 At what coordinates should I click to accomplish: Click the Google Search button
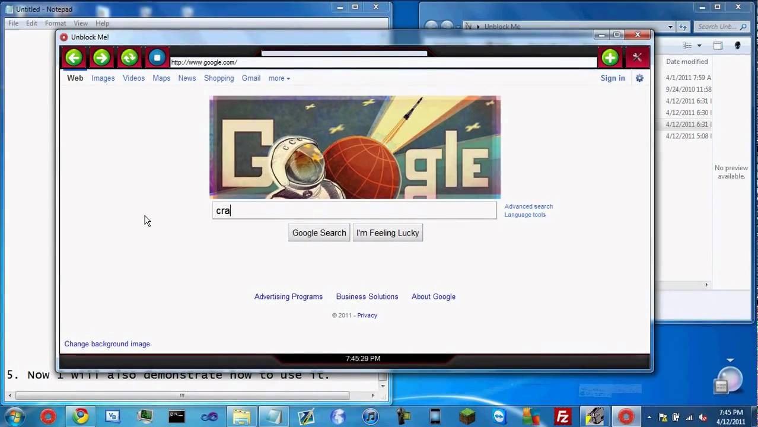[319, 233]
